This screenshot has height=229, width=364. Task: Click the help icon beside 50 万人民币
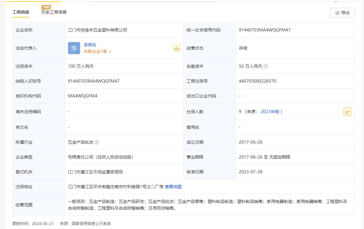pyautogui.click(x=266, y=66)
